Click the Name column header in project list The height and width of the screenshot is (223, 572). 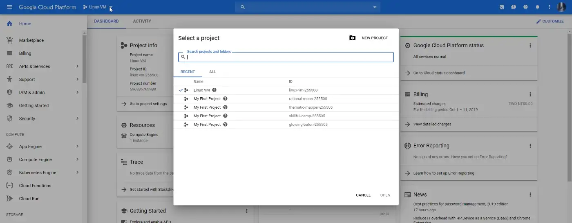pyautogui.click(x=198, y=82)
